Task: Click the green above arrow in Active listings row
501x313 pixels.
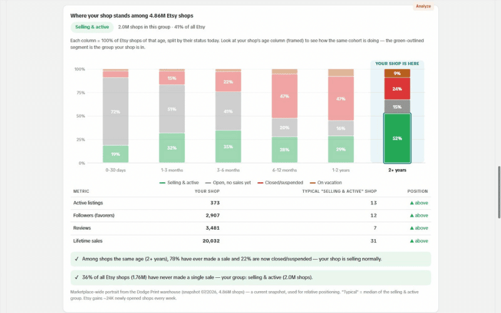Action: pyautogui.click(x=412, y=203)
